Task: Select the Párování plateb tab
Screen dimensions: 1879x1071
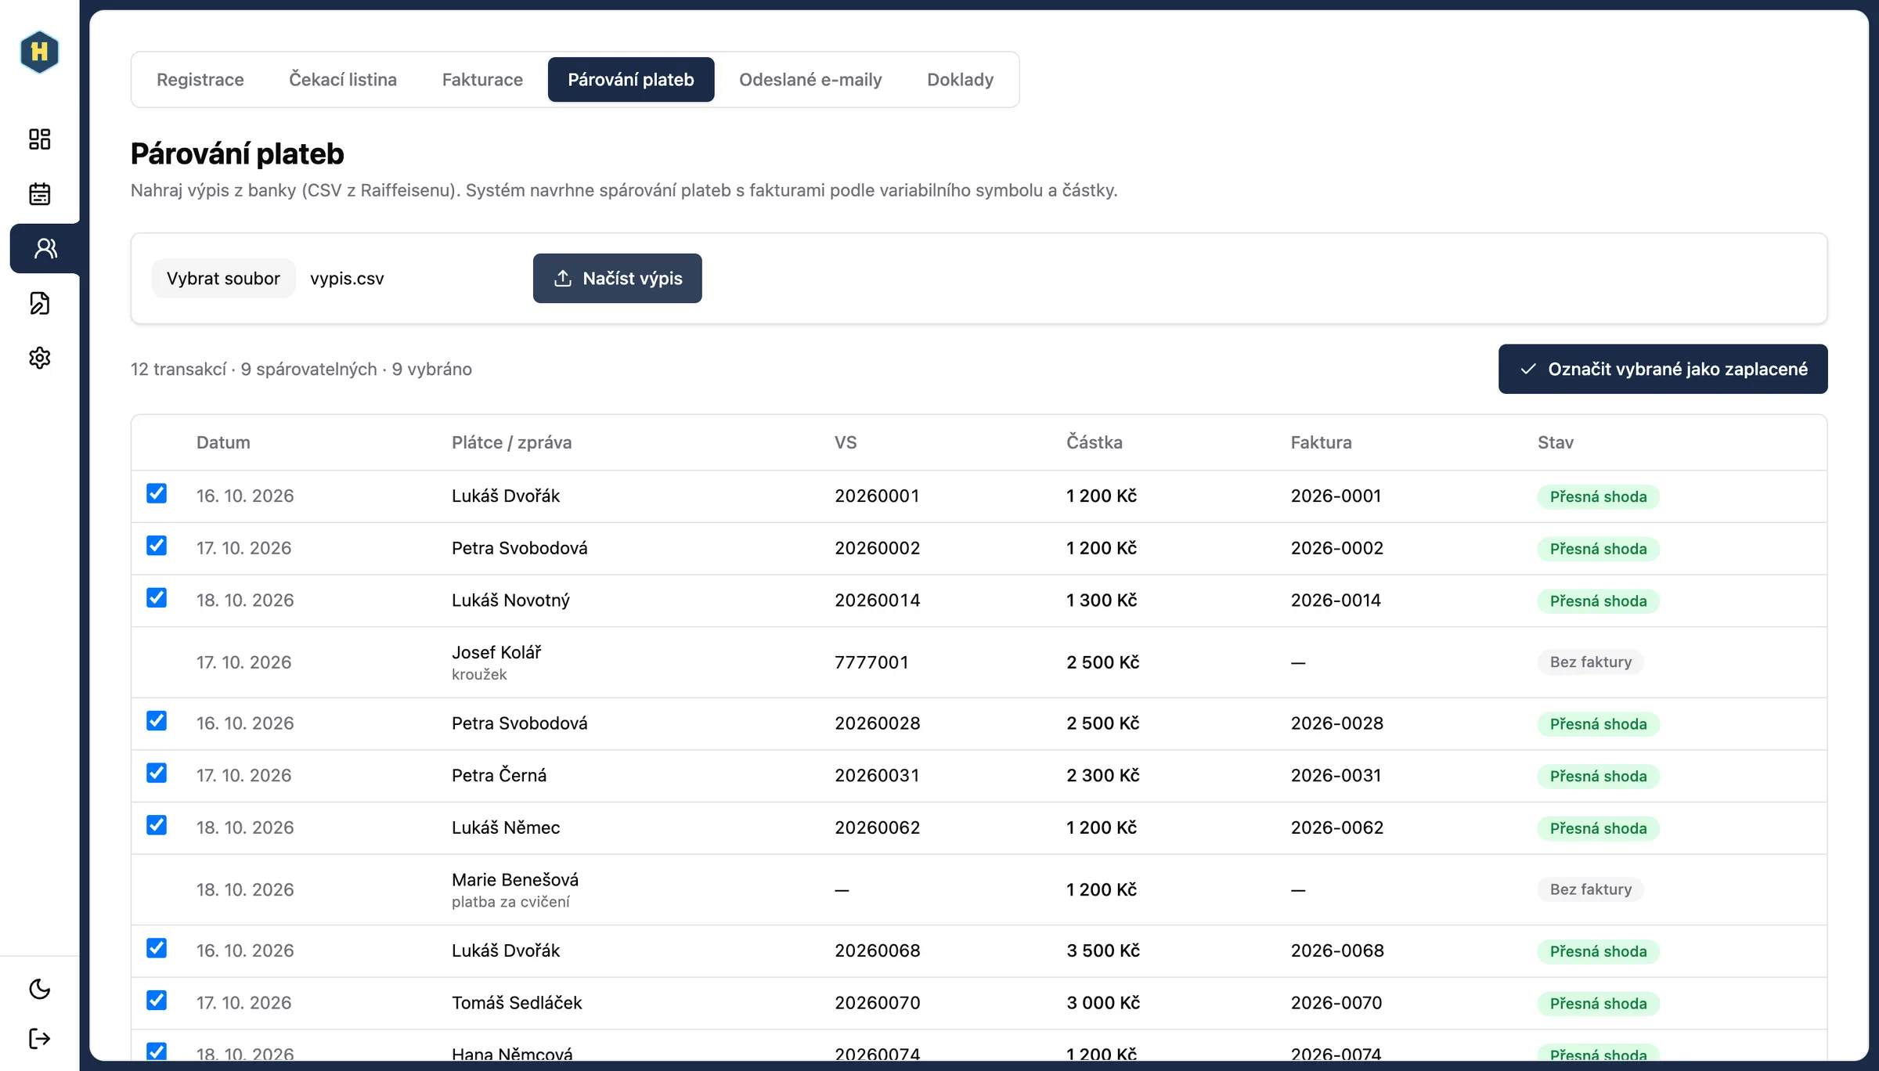Action: click(631, 79)
